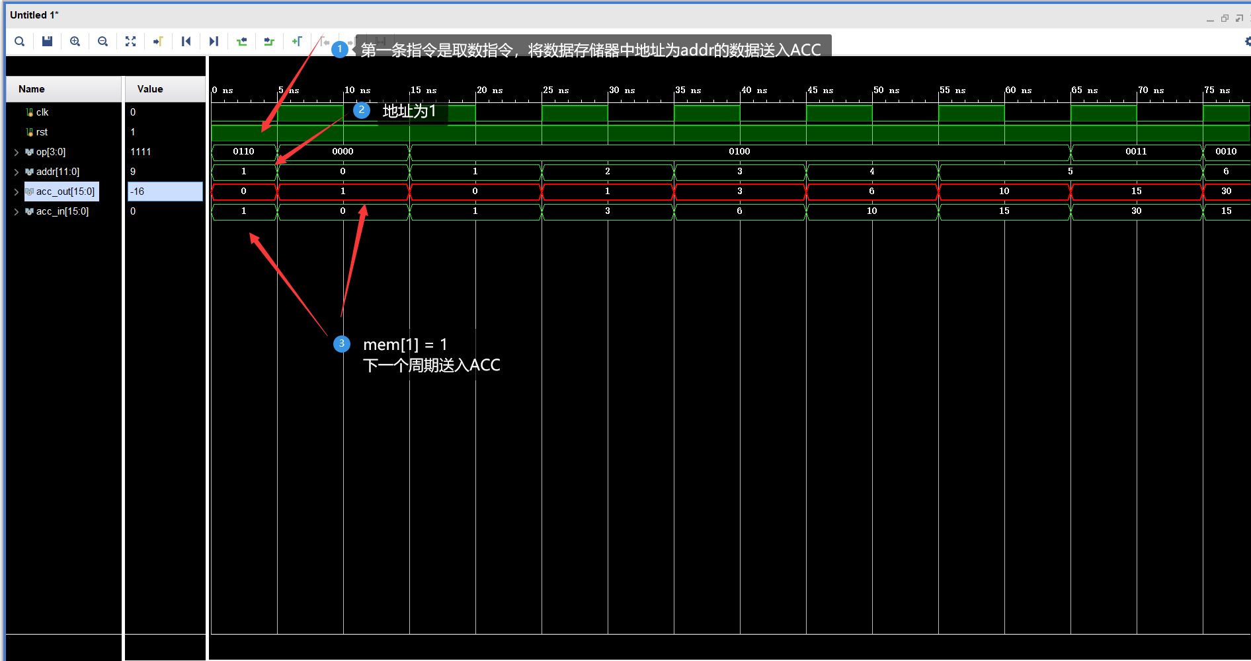Click the 40 ns ruler mark
1251x661 pixels.
click(754, 90)
